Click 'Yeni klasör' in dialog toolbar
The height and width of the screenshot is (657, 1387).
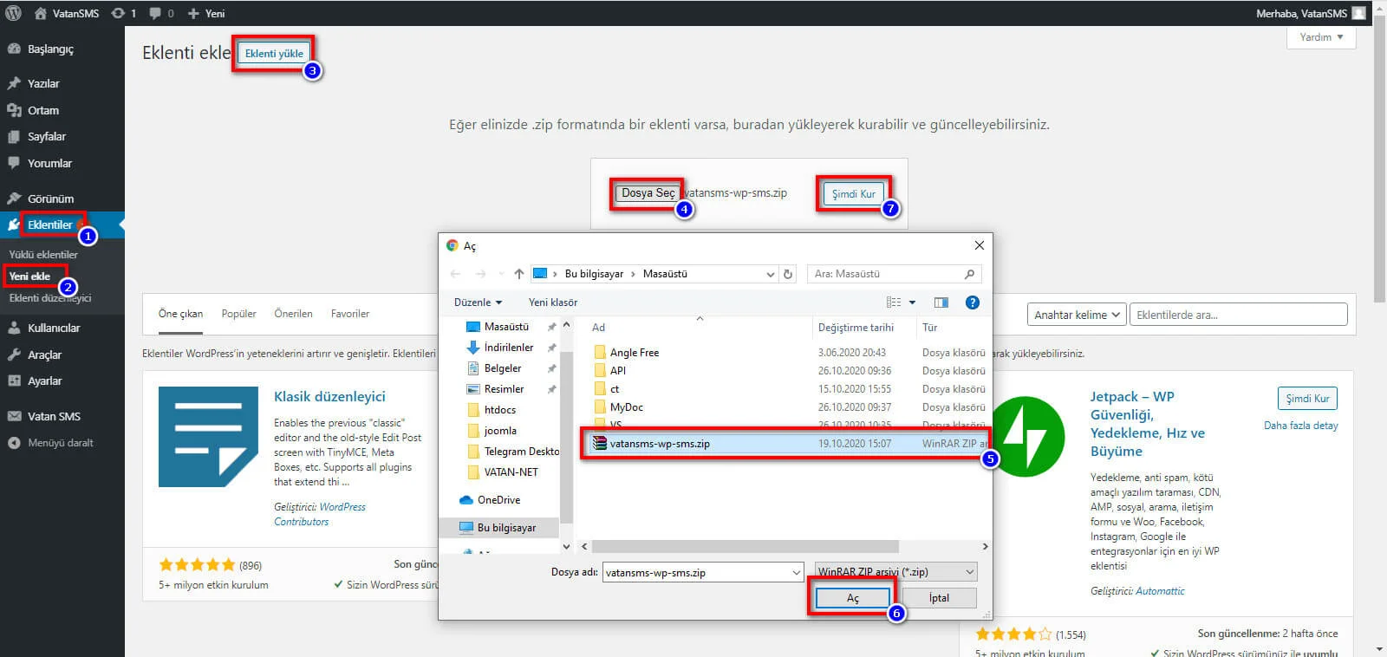pyautogui.click(x=553, y=302)
